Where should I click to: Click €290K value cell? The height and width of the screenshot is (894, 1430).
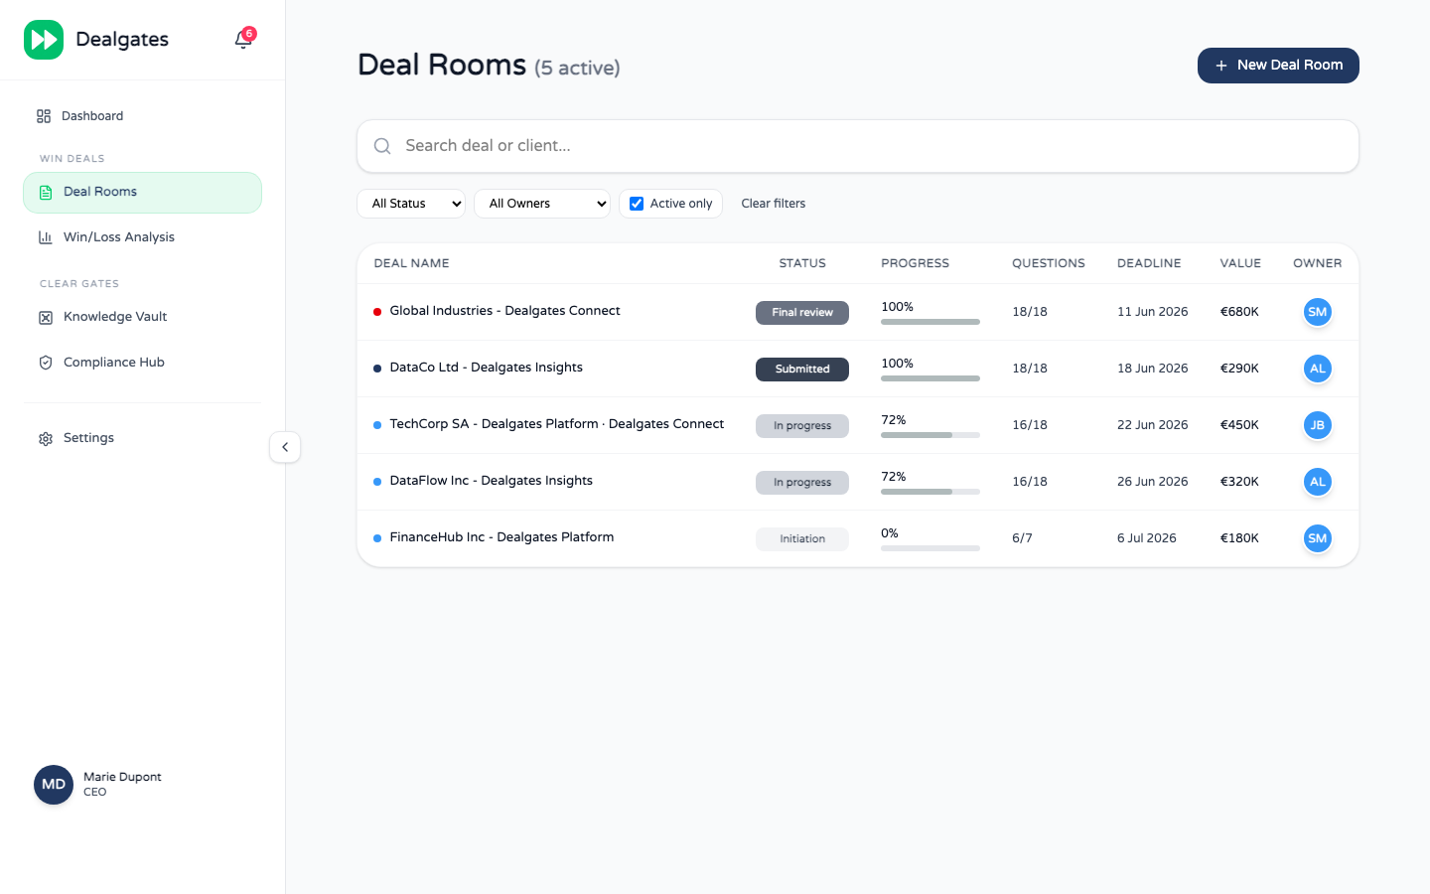[1239, 369]
